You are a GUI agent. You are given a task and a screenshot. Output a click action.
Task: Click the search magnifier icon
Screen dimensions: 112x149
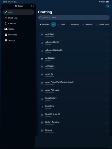[x=40, y=18]
